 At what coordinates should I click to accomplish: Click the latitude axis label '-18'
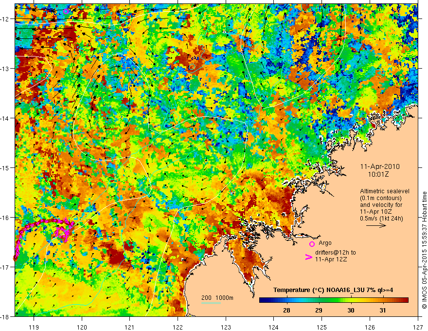click(5, 316)
